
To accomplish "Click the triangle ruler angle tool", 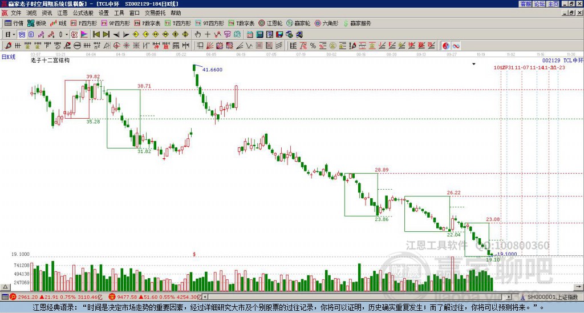I will [x=107, y=46].
